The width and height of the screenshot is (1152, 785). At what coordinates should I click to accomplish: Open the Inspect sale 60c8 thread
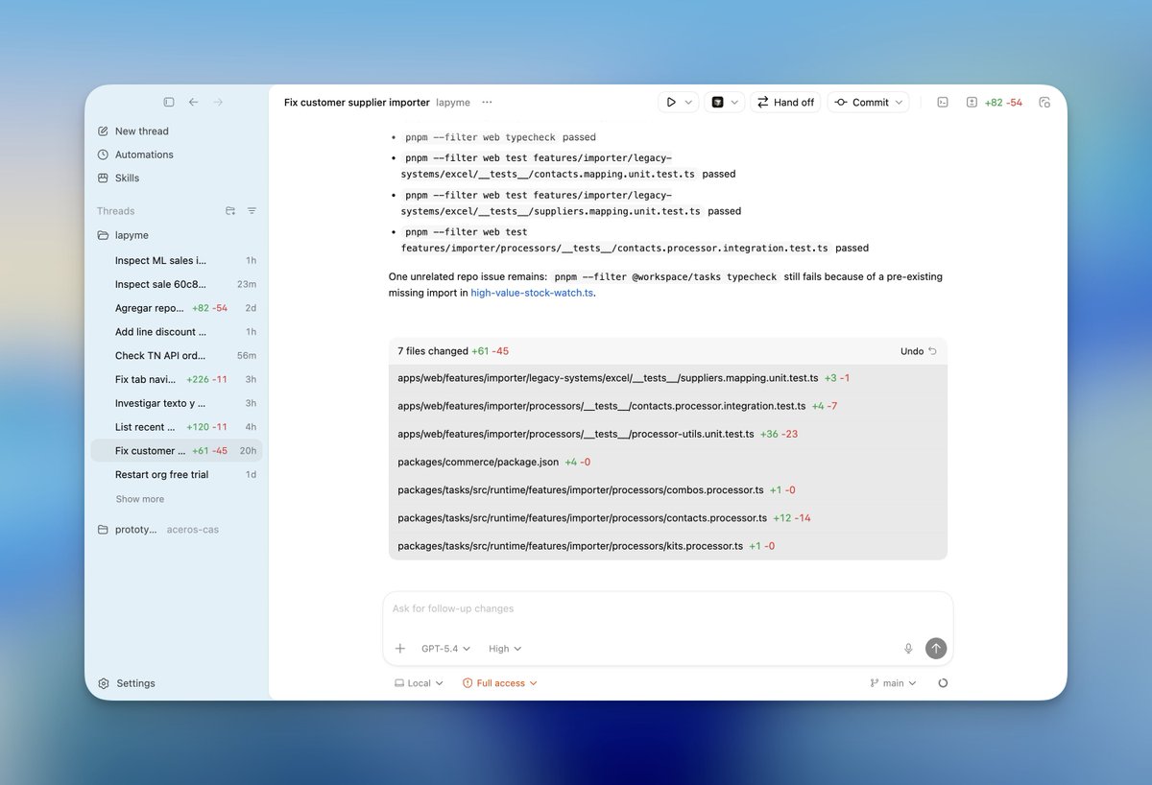177,284
